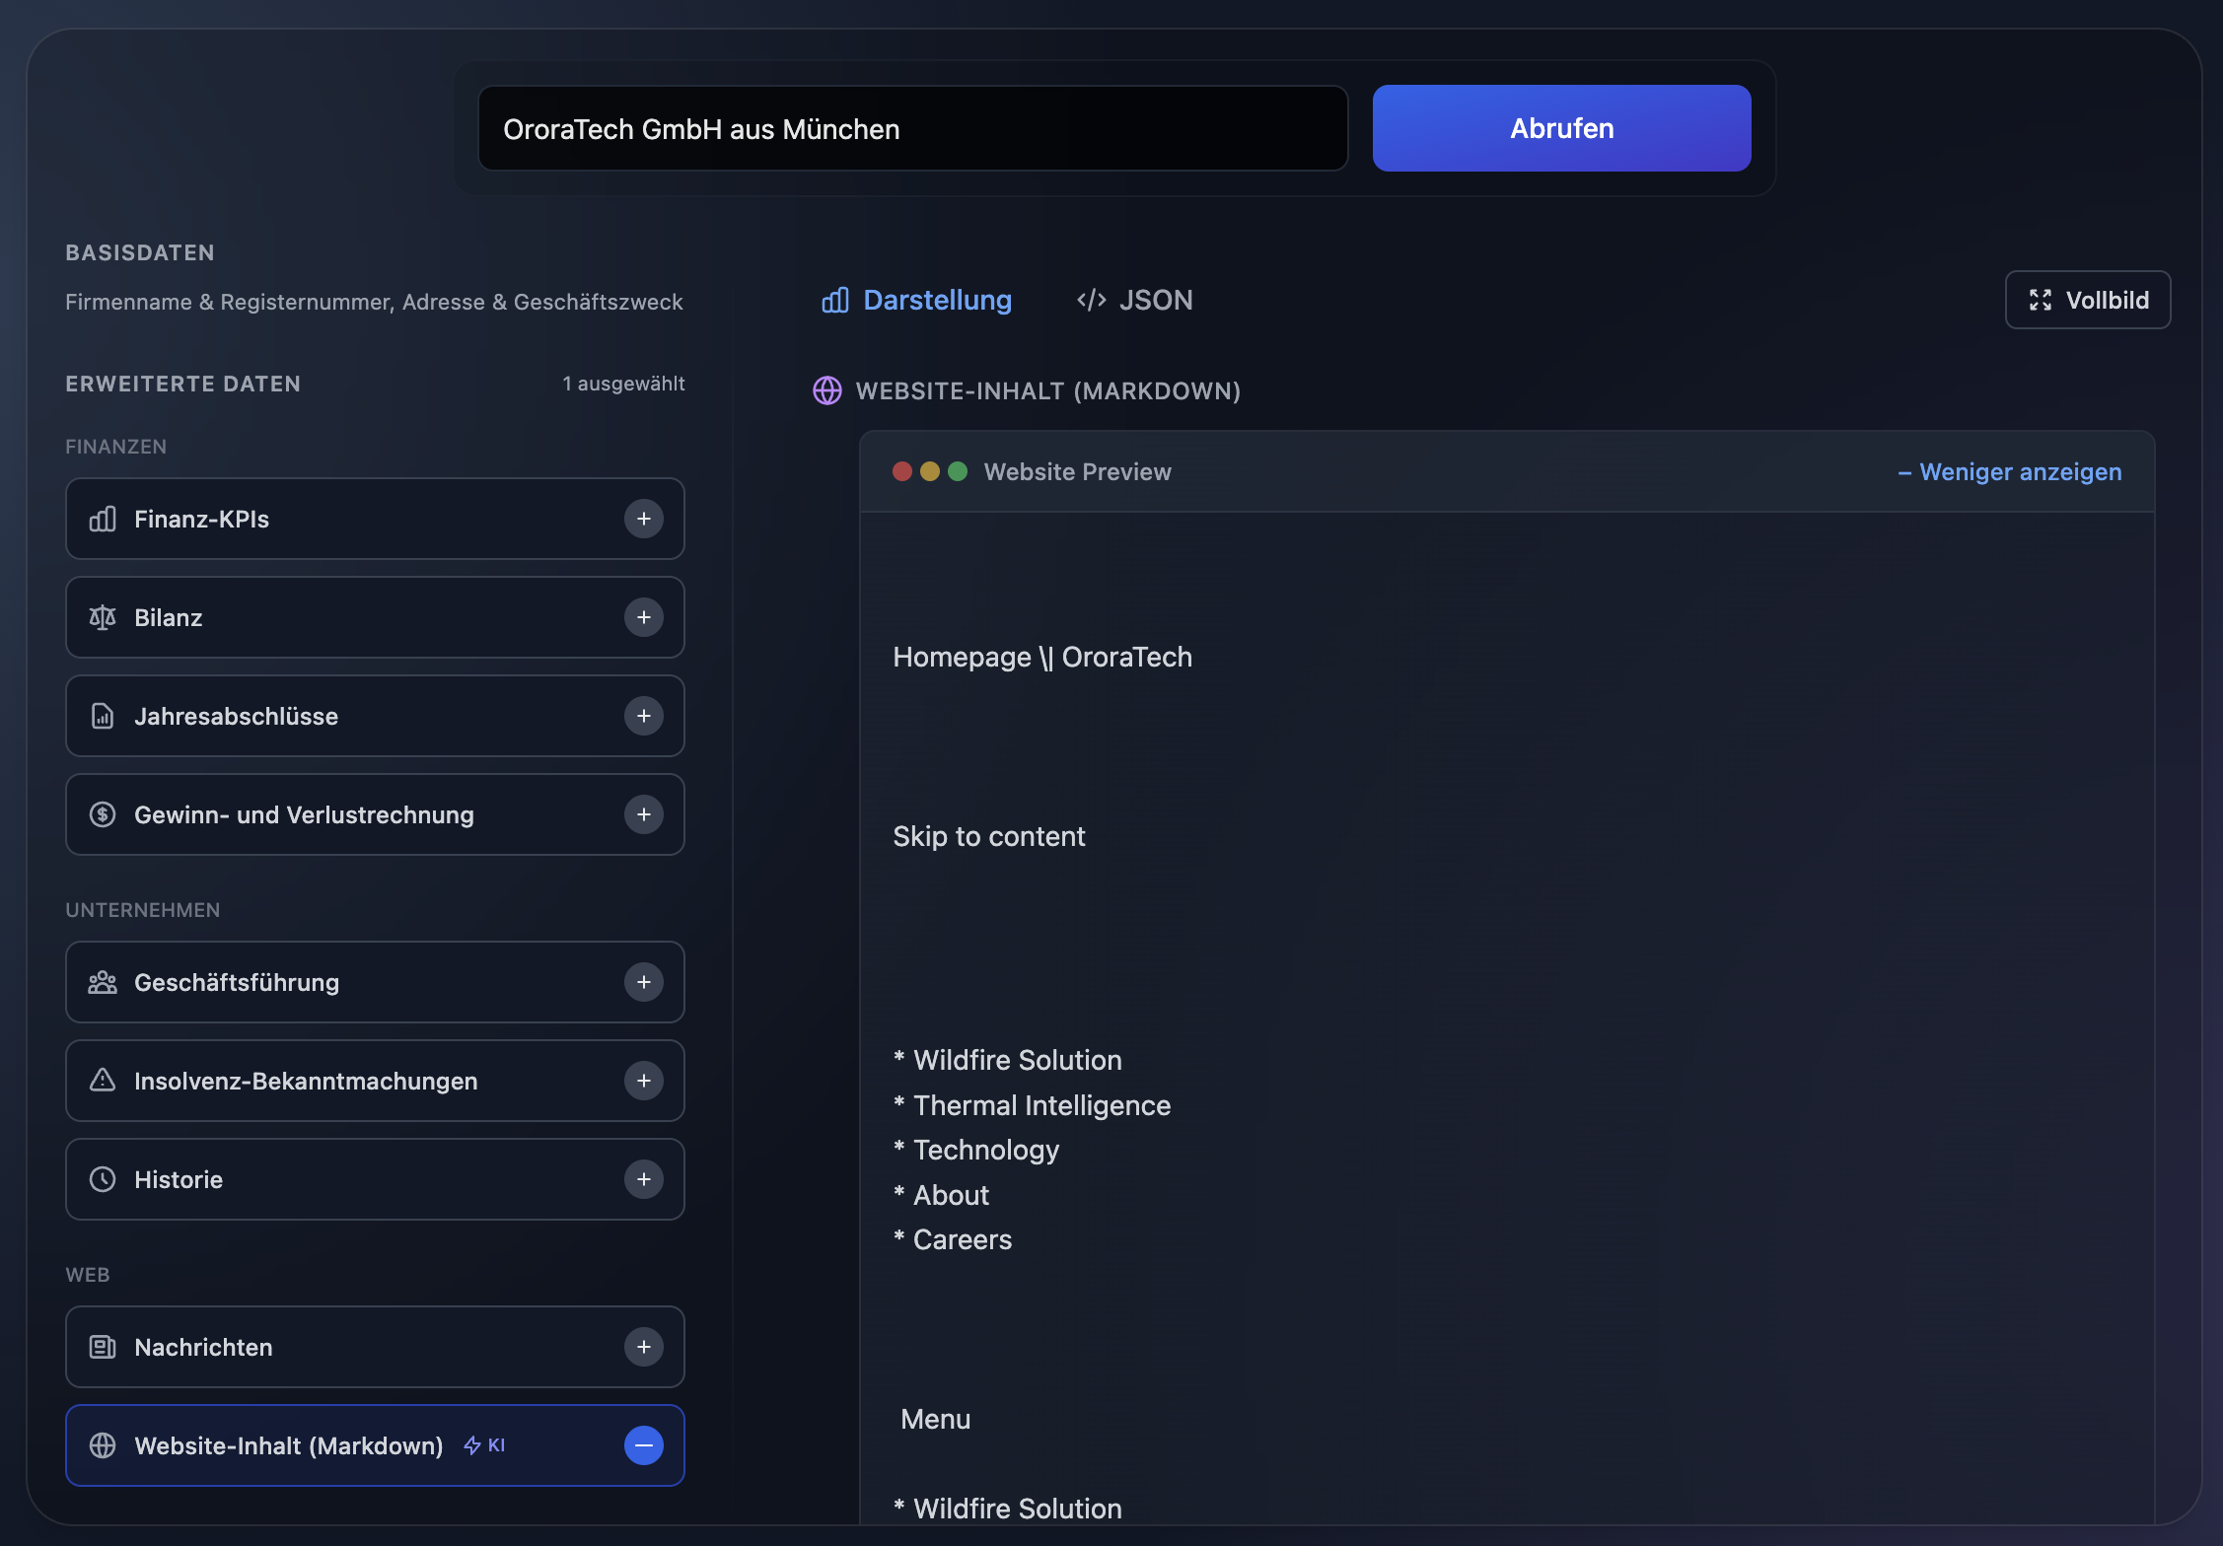Click the UNTERNEHMEN section label
The image size is (2223, 1546).
(x=143, y=910)
